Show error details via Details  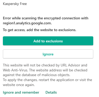[51, 92]
